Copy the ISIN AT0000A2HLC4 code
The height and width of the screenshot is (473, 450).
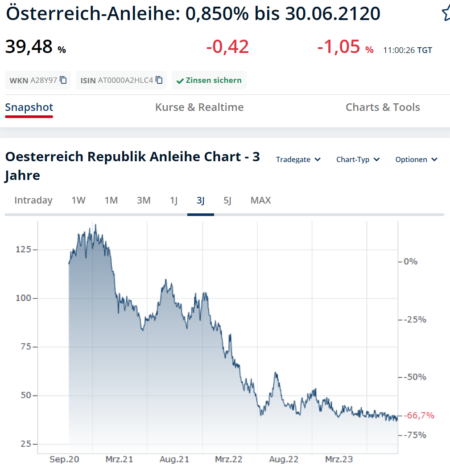[x=159, y=80]
